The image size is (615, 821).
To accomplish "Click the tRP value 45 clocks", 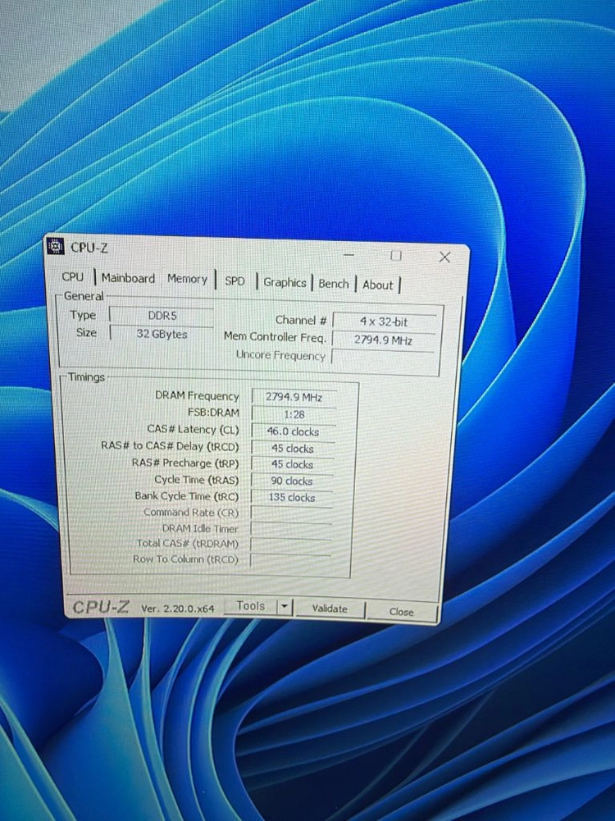I will (x=292, y=464).
